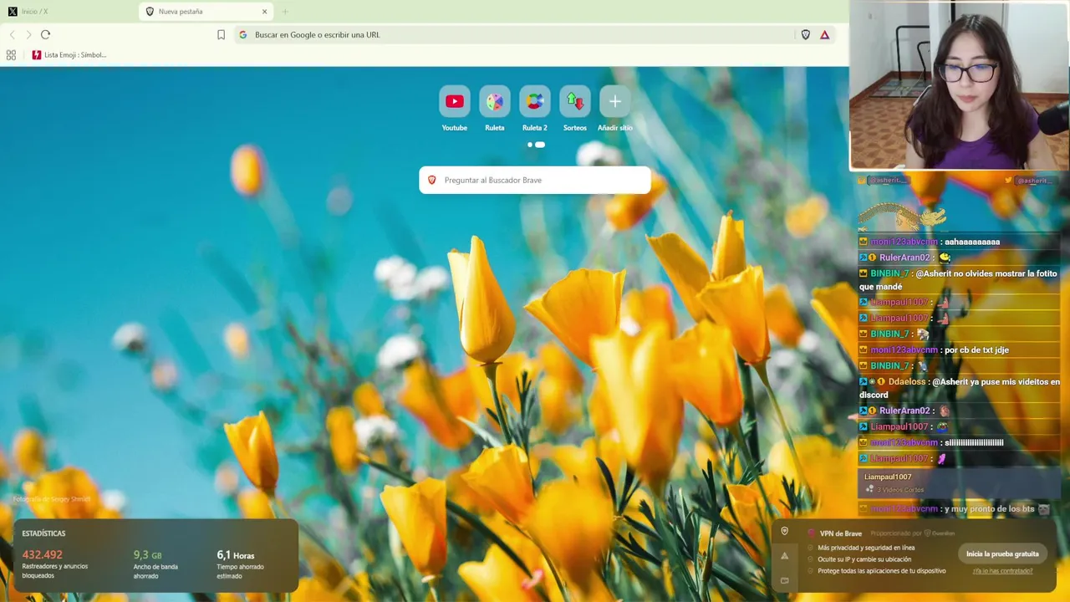Go to the second shortcuts page dot
Image resolution: width=1070 pixels, height=602 pixels.
540,145
